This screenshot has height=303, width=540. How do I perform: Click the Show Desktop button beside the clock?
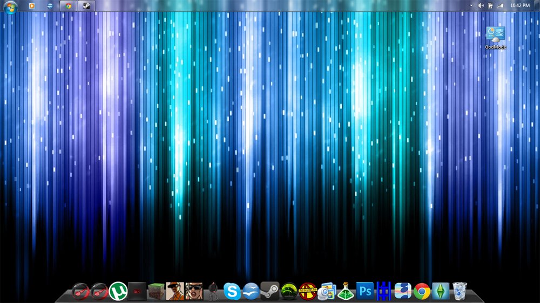(537, 5)
